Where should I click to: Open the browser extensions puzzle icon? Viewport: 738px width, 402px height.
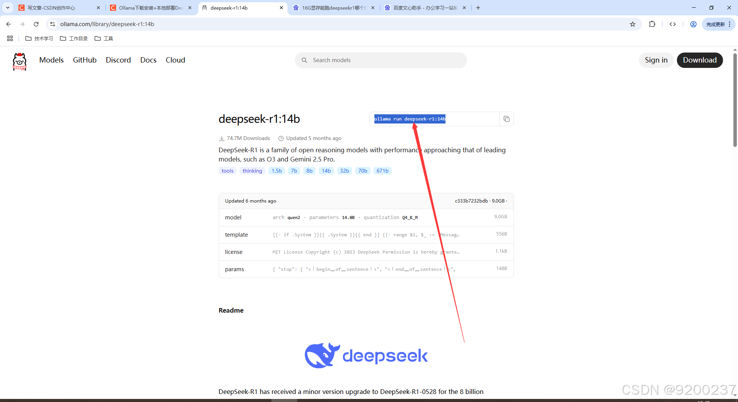(652, 24)
